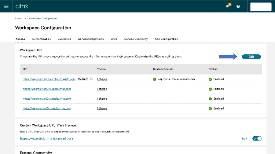This screenshot has width=275, height=154.
Task: Click the Enabled status icon for wspmultiurl3 row
Action: (x=210, y=99)
